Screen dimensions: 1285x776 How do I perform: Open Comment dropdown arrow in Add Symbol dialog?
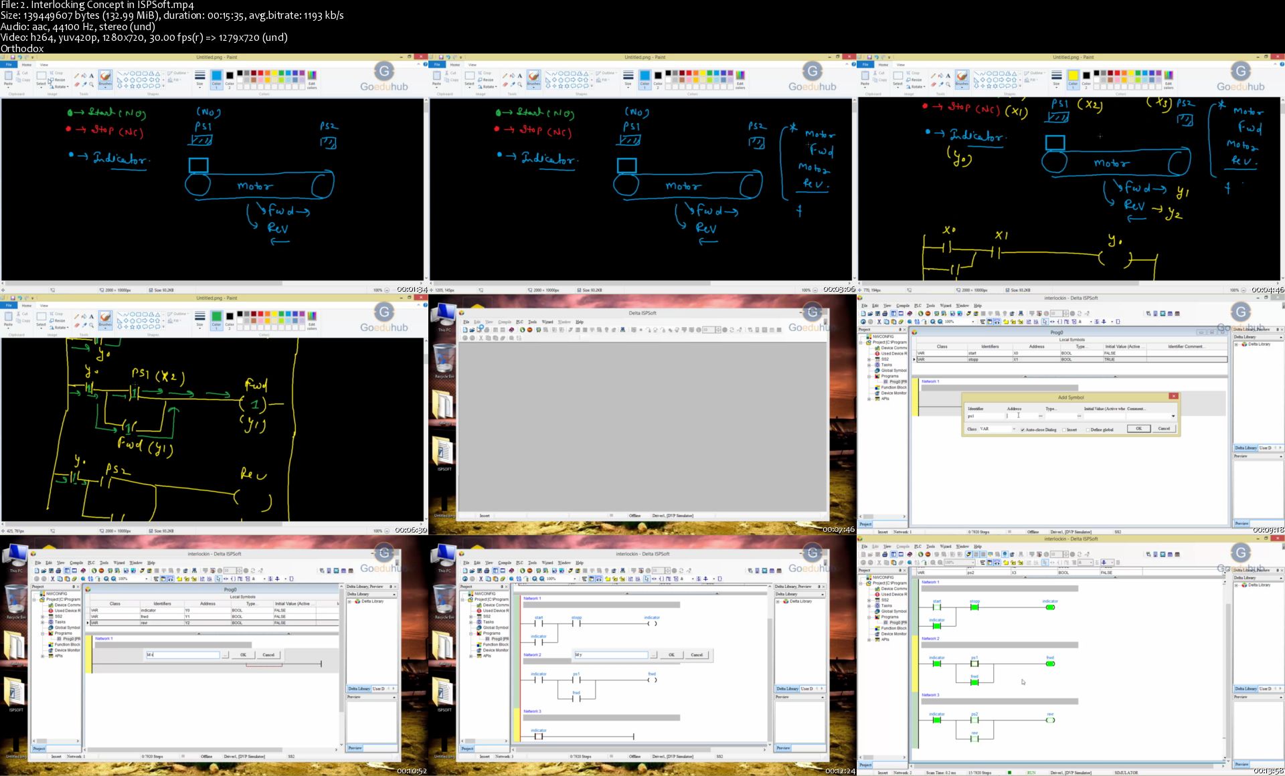point(1173,416)
